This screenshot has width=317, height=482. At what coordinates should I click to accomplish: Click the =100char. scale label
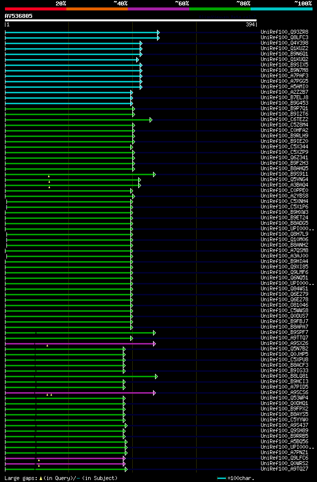coord(241,479)
